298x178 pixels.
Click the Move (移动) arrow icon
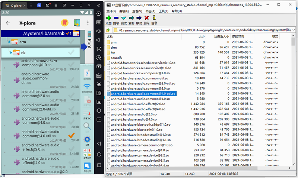tap(139, 18)
